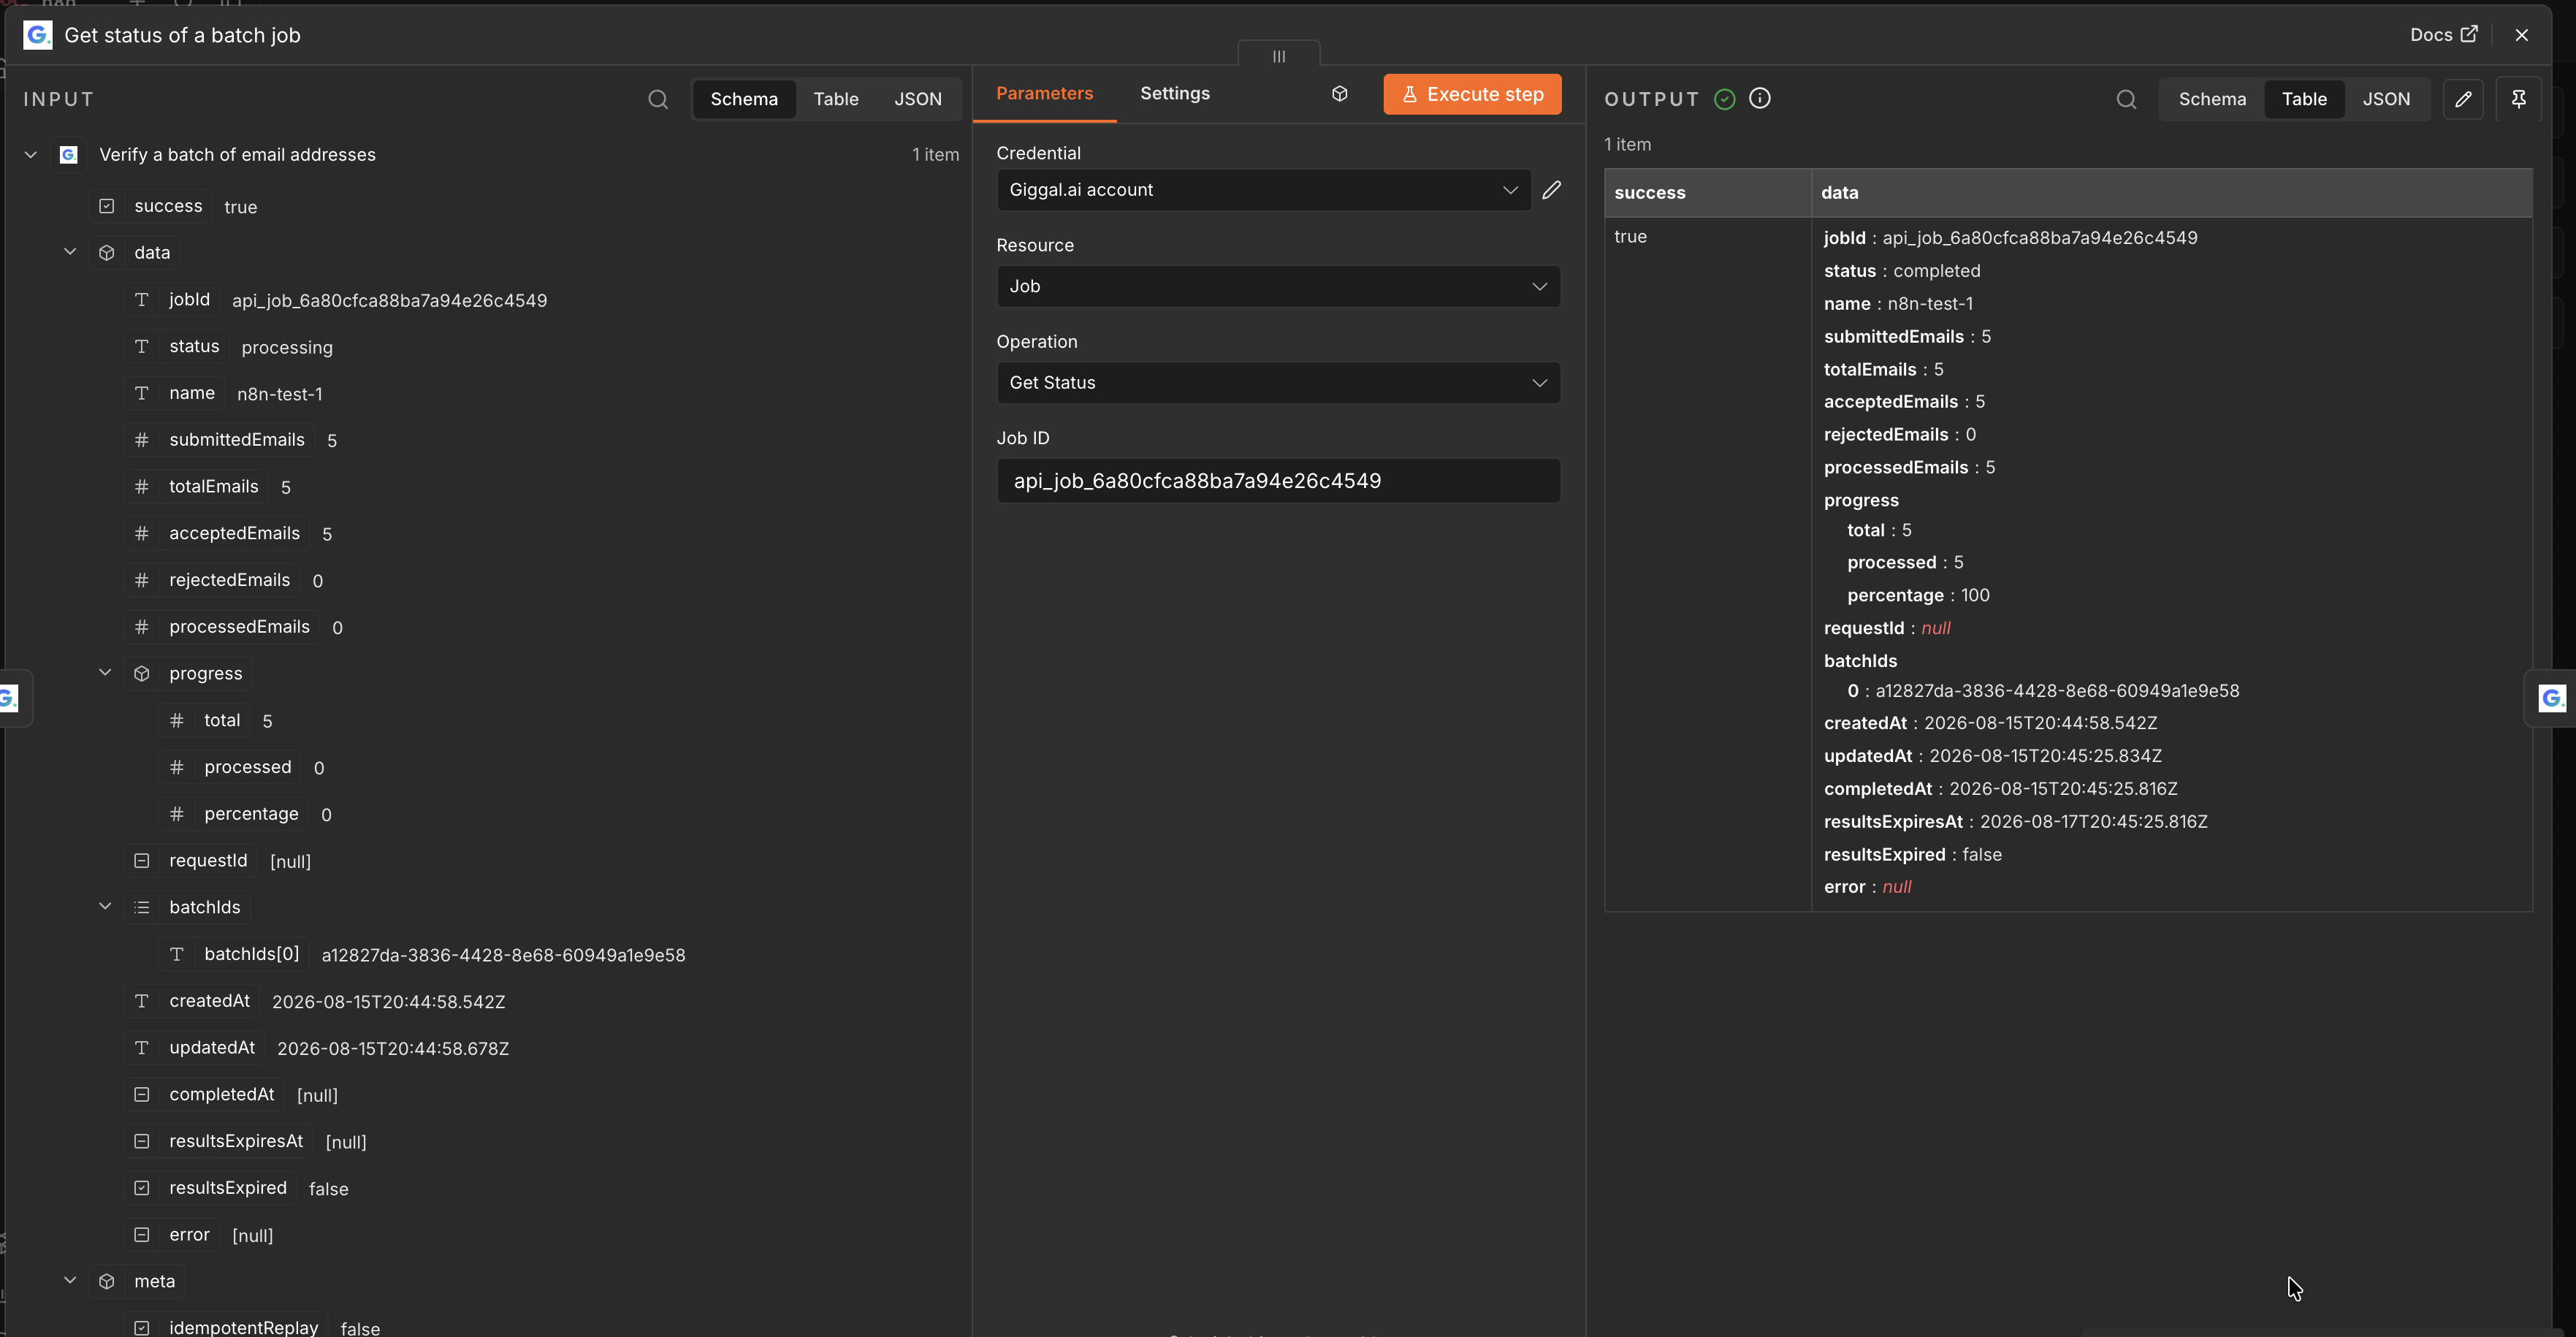2576x1337 pixels.
Task: Click the boolean icon beside success
Action: point(107,206)
